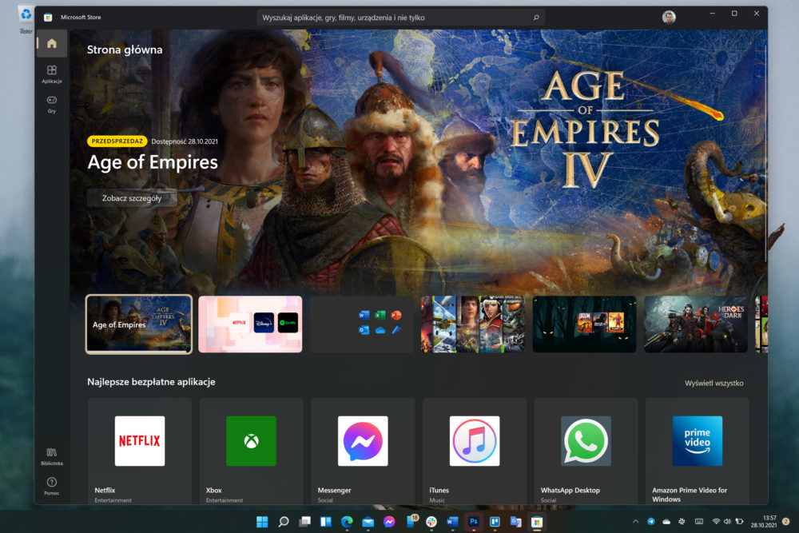Select the game collage carousel thumbnail
Viewport: 799px width, 533px height.
coord(473,324)
